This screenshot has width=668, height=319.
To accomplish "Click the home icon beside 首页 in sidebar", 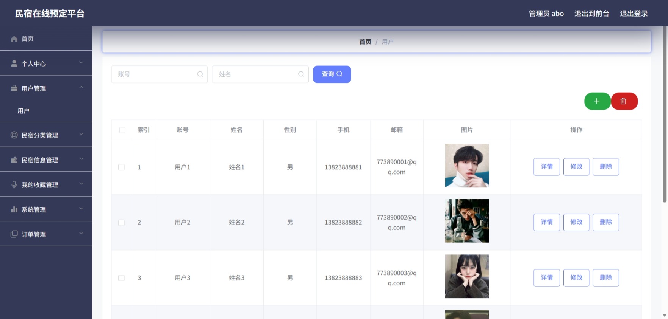I will (x=14, y=39).
